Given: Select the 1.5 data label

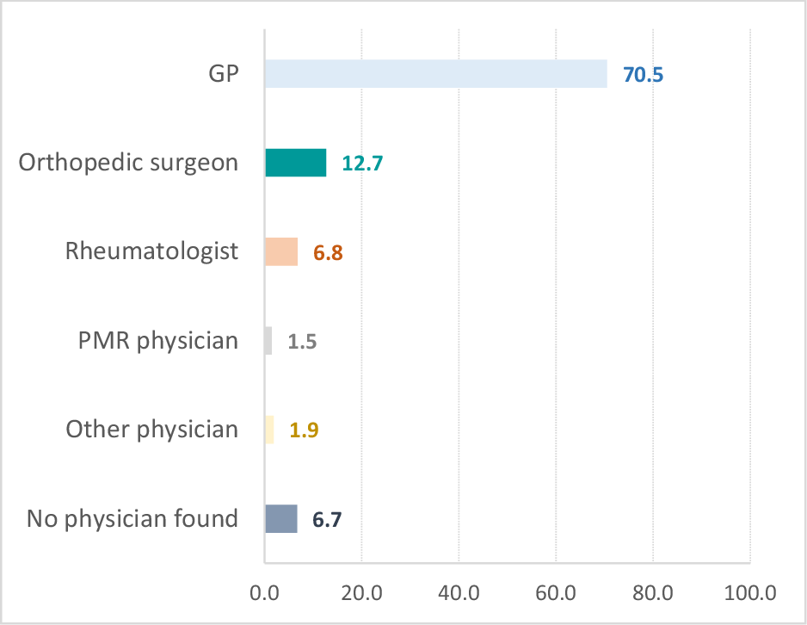Looking at the screenshot, I should pos(303,342).
